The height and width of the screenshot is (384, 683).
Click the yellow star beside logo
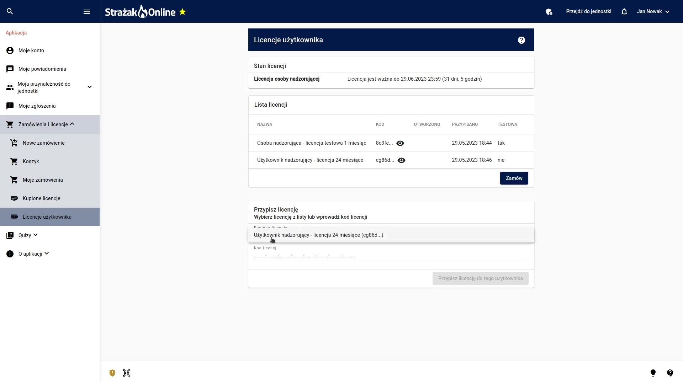(182, 12)
